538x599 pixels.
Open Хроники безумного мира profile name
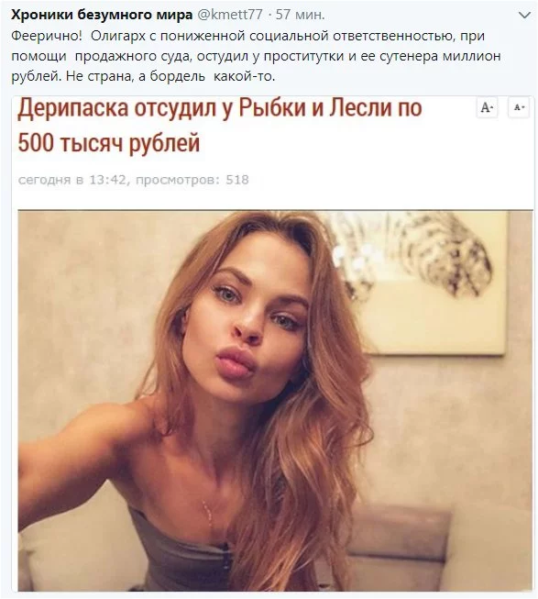(x=102, y=15)
